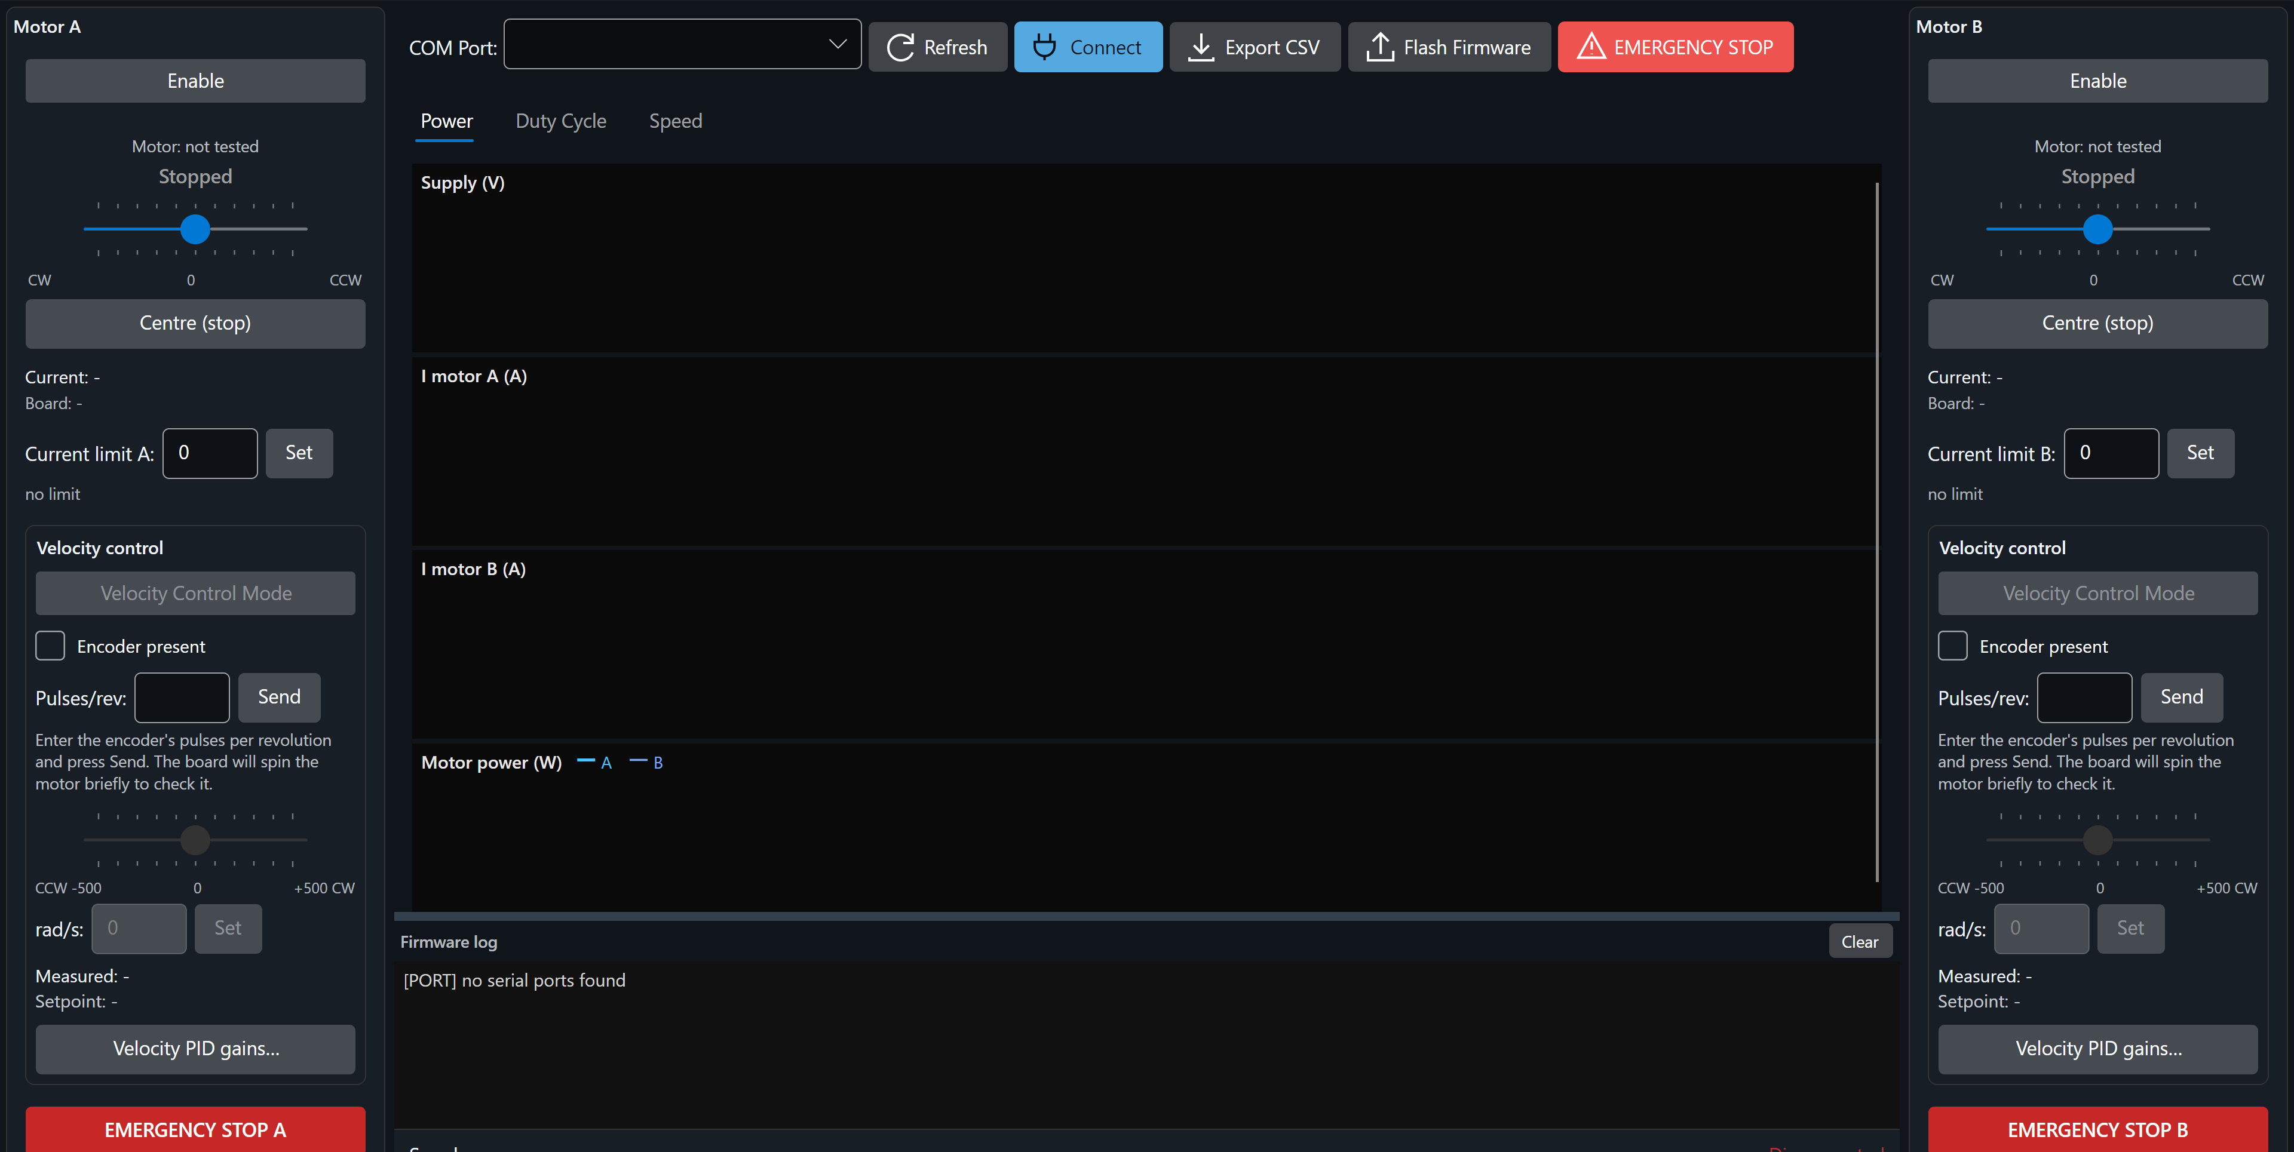Viewport: 2294px width, 1152px height.
Task: Click the download arrow icon for Export CSV
Action: [x=1200, y=47]
